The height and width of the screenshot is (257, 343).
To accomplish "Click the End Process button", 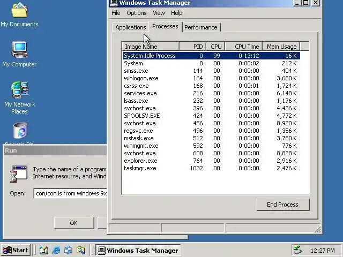I will point(283,205).
